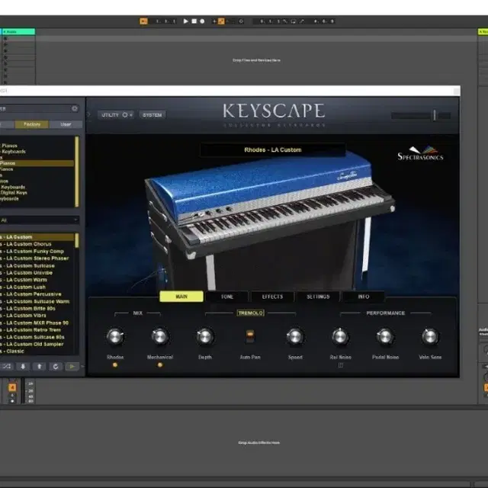Screen dimensions: 488x488
Task: Click the down arrow for next patch
Action: (x=23, y=366)
